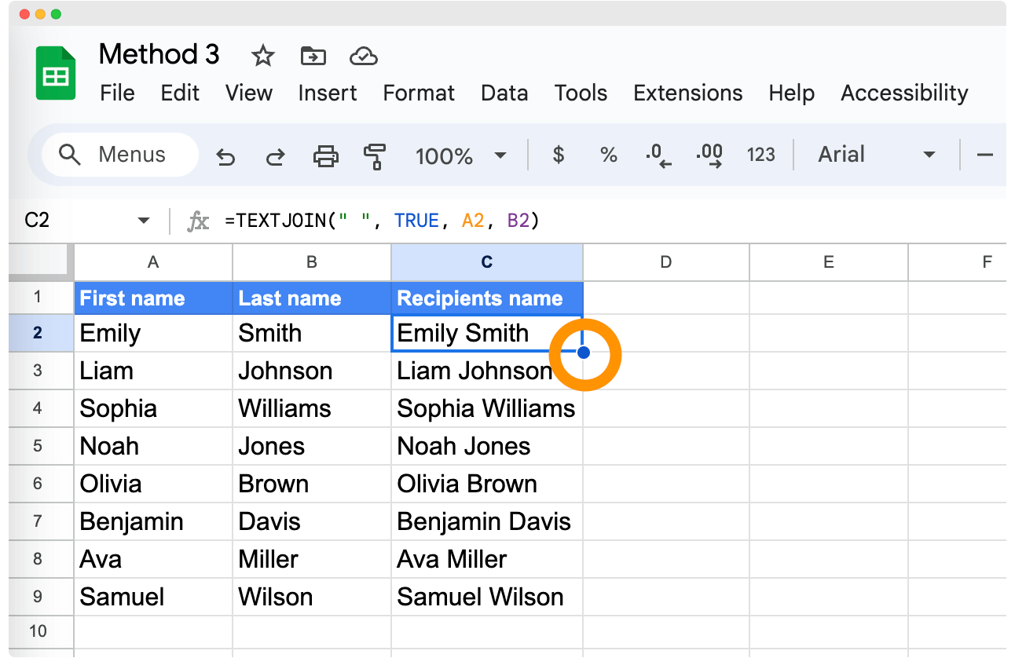
Task: Click the undo arrow icon
Action: click(225, 156)
